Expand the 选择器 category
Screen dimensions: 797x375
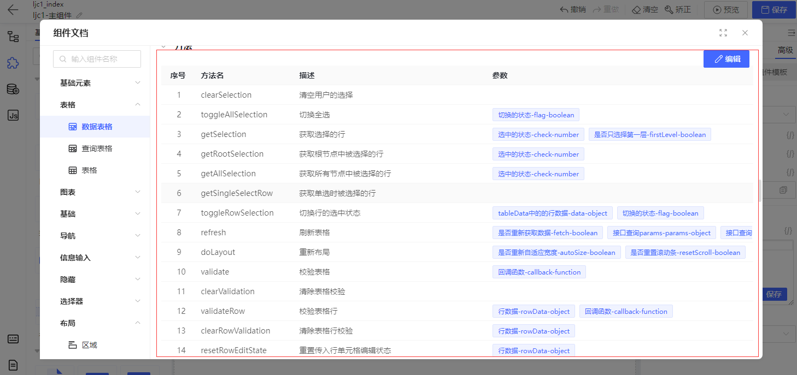(x=138, y=301)
